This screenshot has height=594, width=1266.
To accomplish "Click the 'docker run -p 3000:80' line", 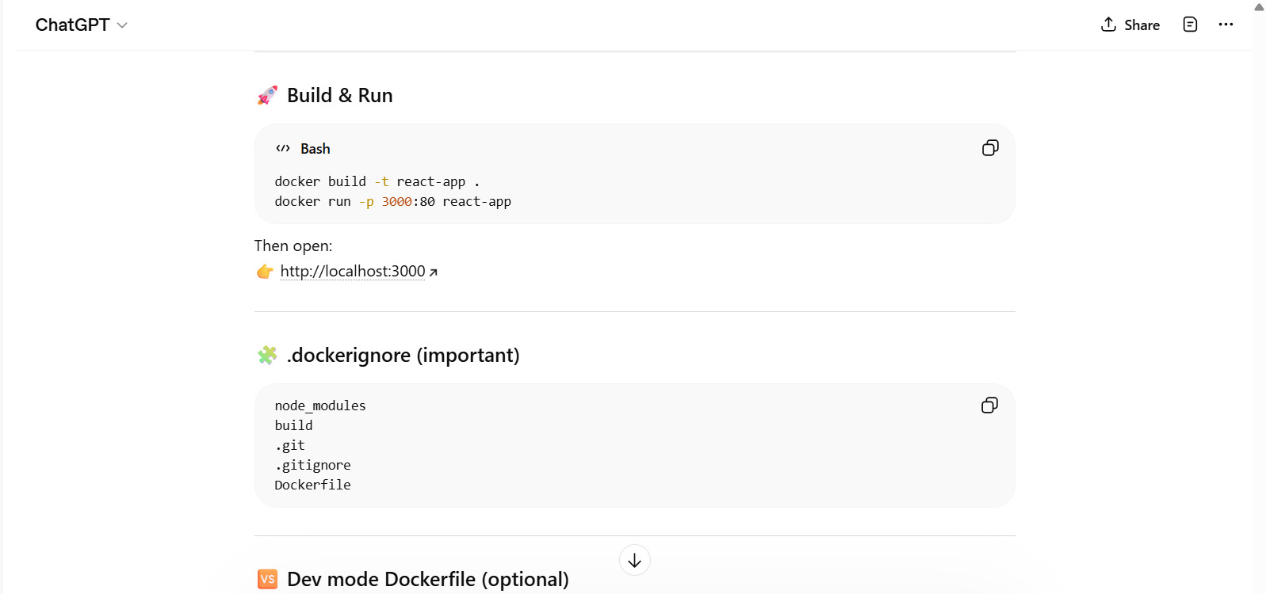I will 392,202.
